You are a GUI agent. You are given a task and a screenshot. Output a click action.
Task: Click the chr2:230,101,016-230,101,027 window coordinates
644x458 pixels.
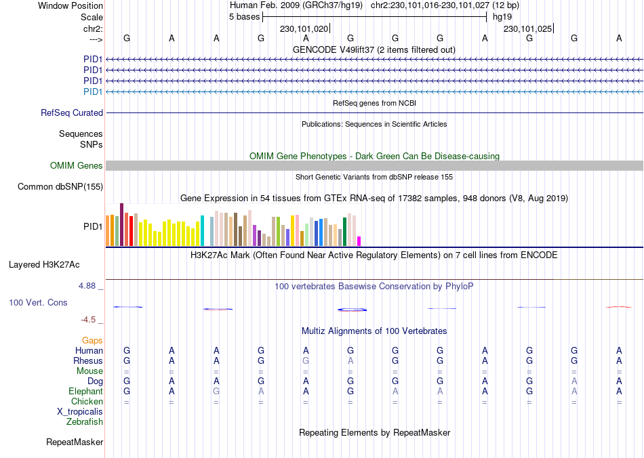[x=430, y=5]
